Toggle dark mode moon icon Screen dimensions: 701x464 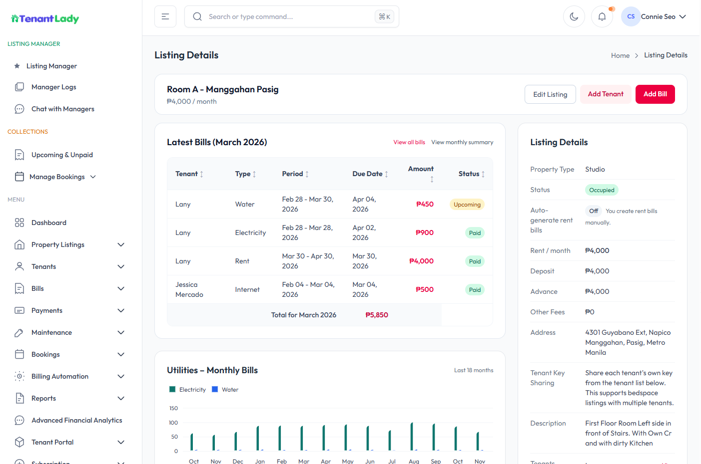(x=574, y=16)
